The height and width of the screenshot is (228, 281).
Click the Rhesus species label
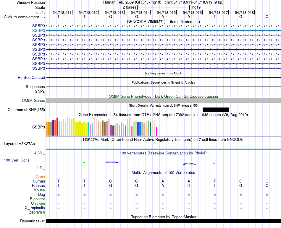[x=38, y=185]
